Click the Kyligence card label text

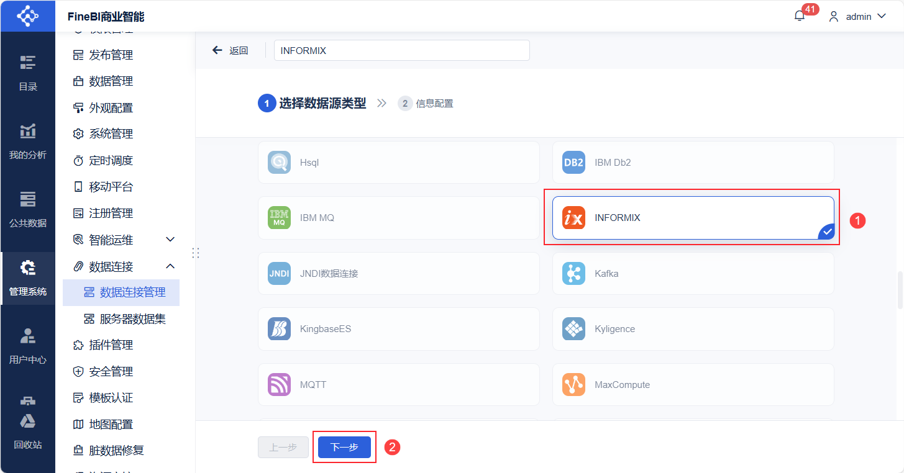(x=615, y=329)
